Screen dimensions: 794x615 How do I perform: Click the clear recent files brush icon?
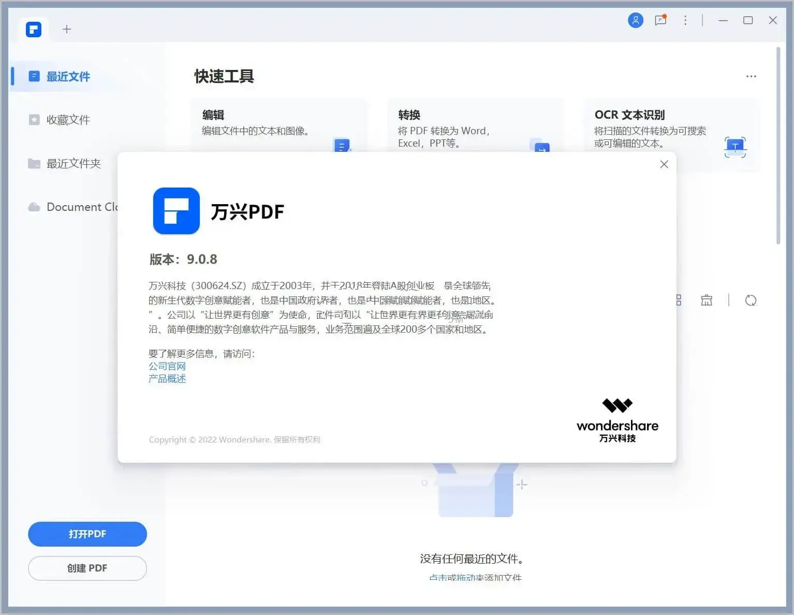707,301
